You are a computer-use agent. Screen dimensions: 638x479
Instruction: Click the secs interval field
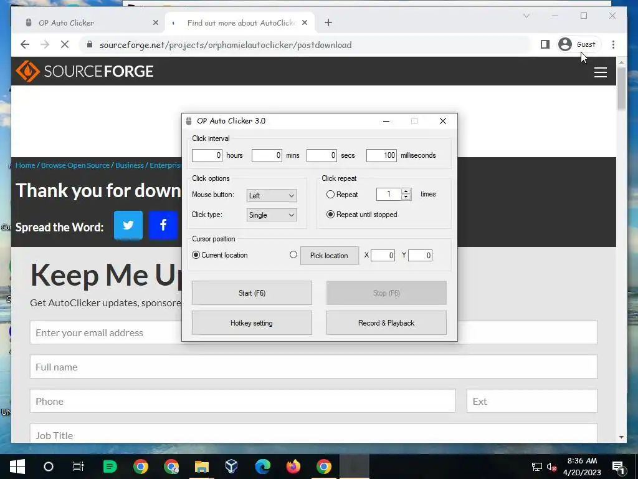pos(321,155)
